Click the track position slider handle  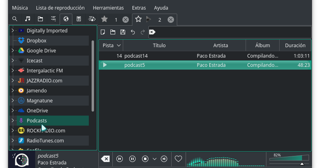(x=302, y=164)
